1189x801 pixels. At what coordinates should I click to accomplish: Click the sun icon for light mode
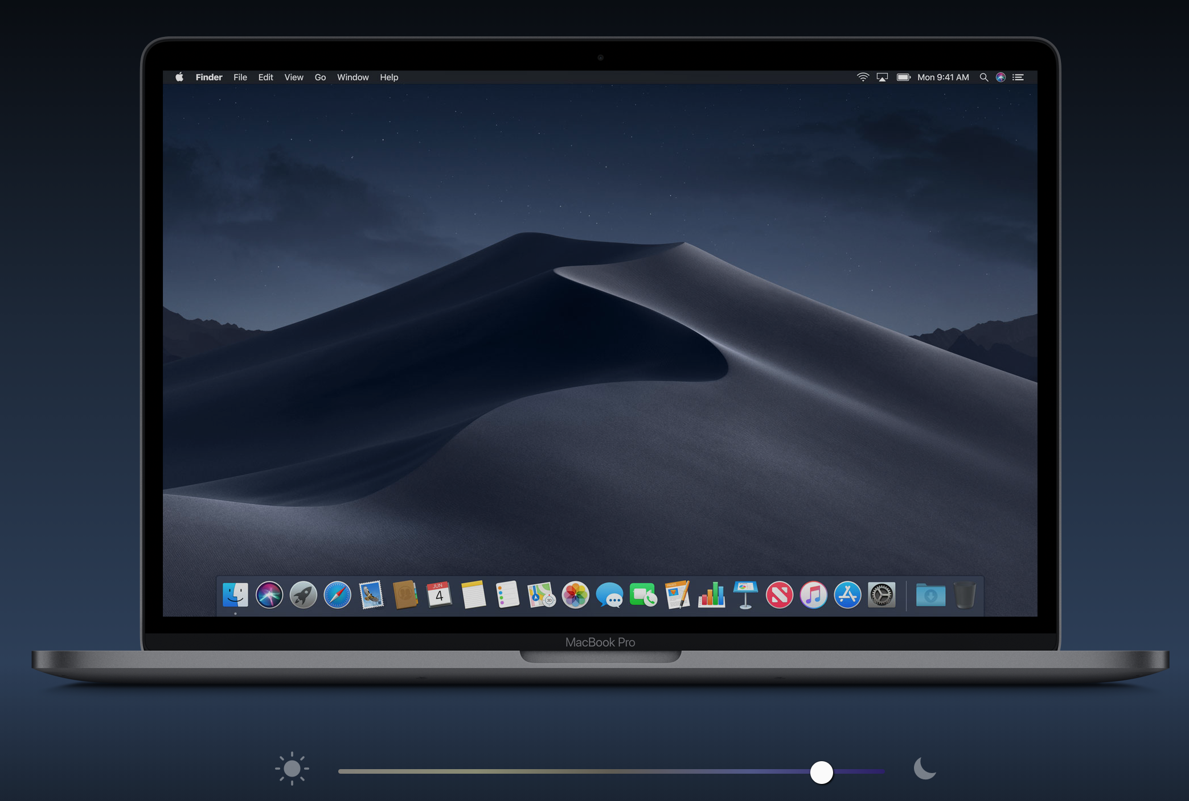click(292, 769)
